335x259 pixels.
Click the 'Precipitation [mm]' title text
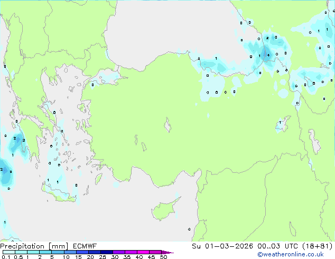pos(34,246)
